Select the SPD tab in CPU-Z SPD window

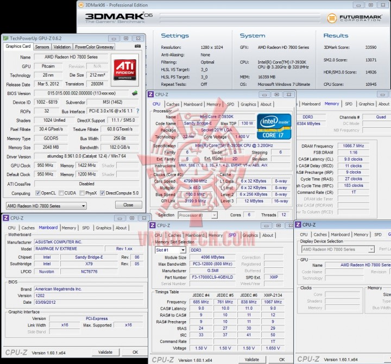coord(232,235)
